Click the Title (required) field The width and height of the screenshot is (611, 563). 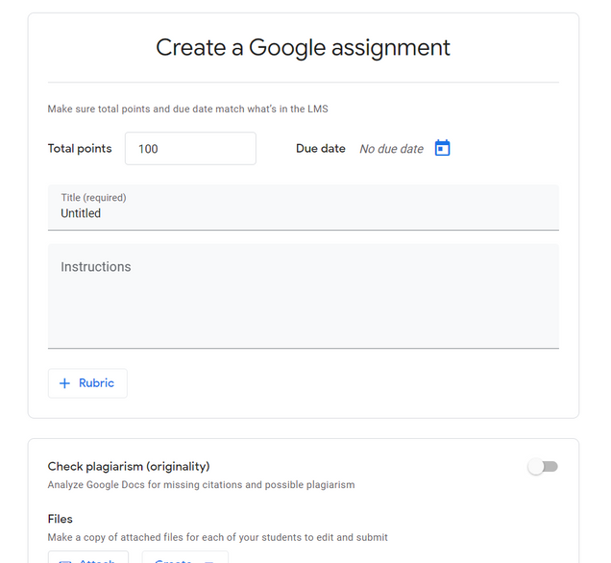click(x=304, y=208)
